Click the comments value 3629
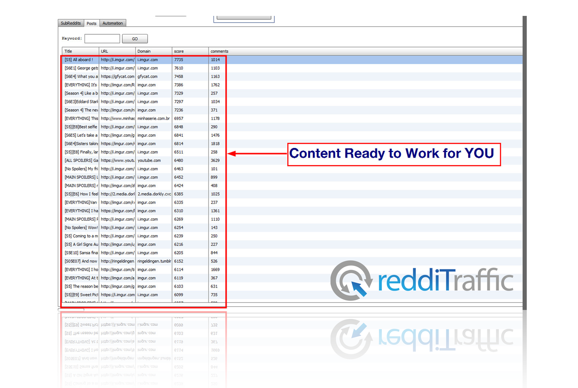Viewport: 578px width, 388px height. 215,160
